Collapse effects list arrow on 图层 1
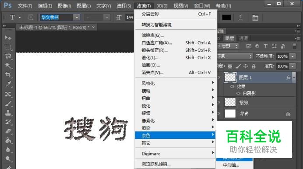The height and width of the screenshot is (169, 303). tap(294, 77)
